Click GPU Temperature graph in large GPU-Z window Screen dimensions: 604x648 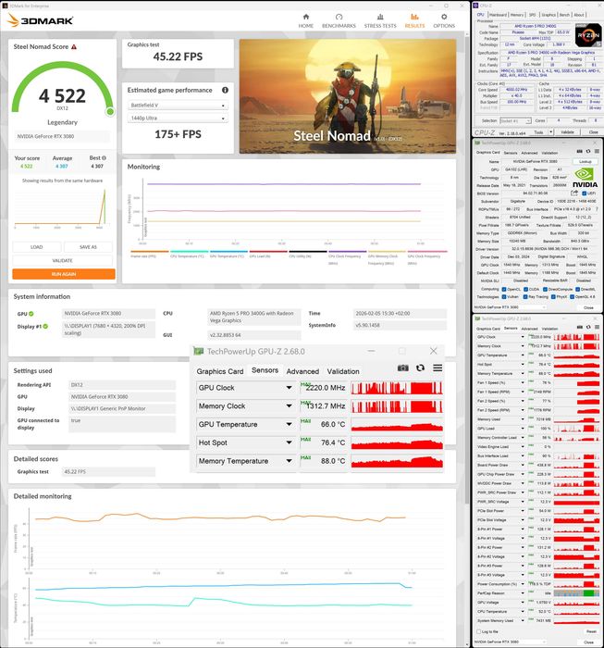pos(397,424)
